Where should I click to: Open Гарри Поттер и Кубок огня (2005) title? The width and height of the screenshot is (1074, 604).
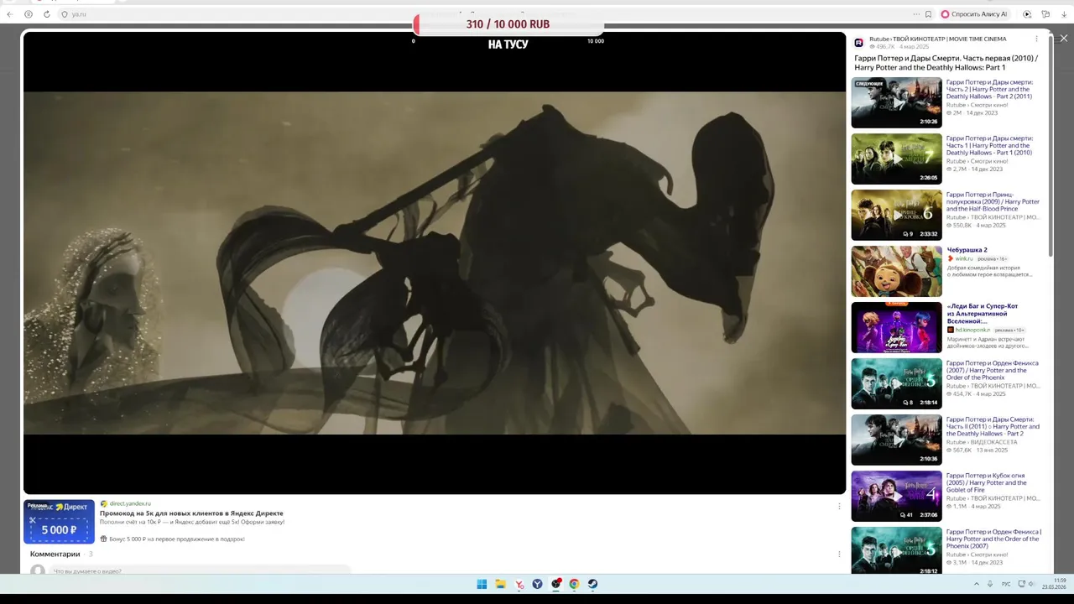[987, 482]
